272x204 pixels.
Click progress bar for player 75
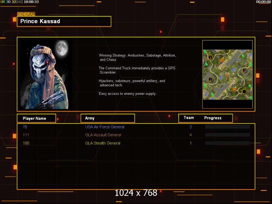[227, 127]
